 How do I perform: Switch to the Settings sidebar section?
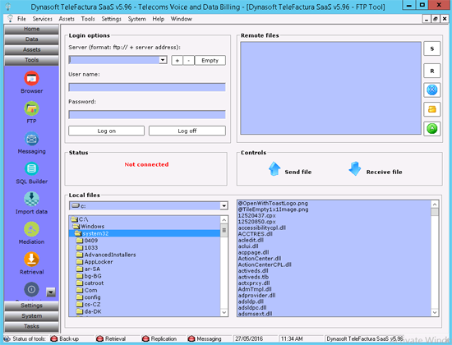point(31,306)
